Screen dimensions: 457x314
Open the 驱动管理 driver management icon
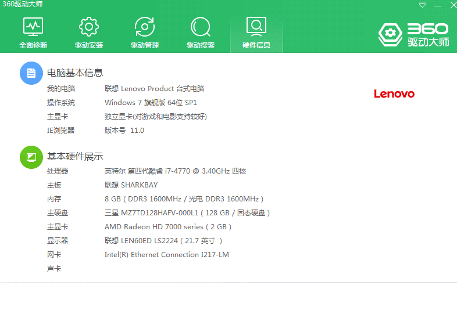pyautogui.click(x=145, y=27)
